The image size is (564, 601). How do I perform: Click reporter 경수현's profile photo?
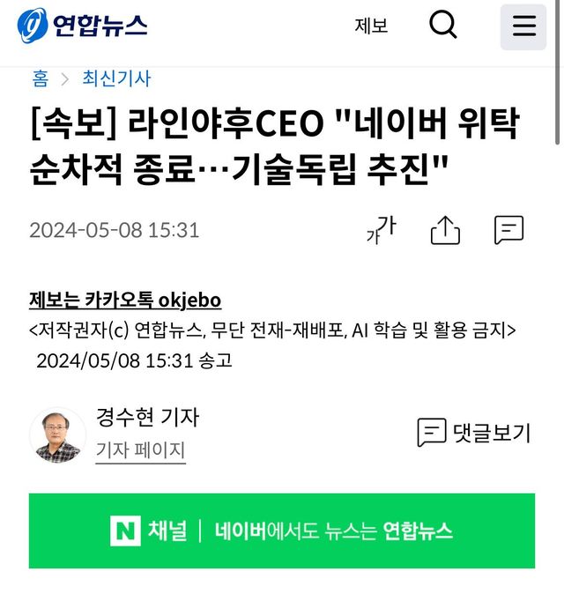[58, 436]
